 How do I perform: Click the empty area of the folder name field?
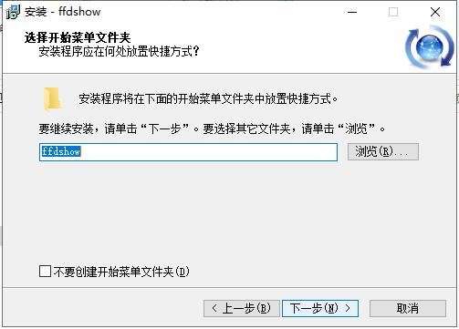pos(209,152)
